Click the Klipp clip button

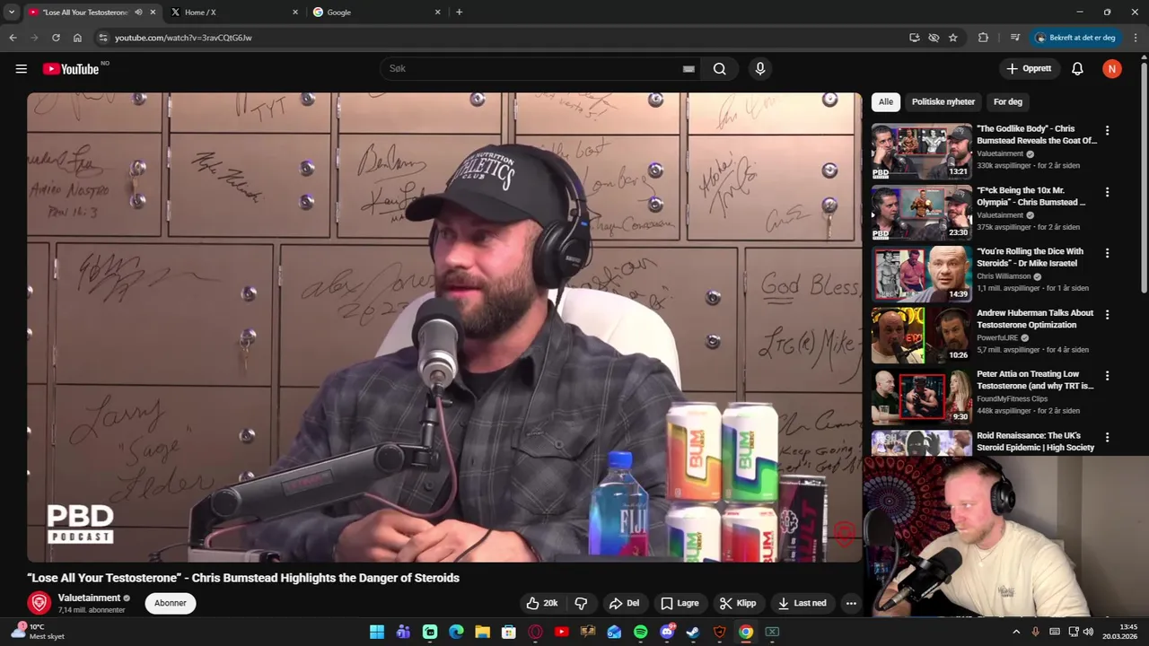tap(738, 603)
